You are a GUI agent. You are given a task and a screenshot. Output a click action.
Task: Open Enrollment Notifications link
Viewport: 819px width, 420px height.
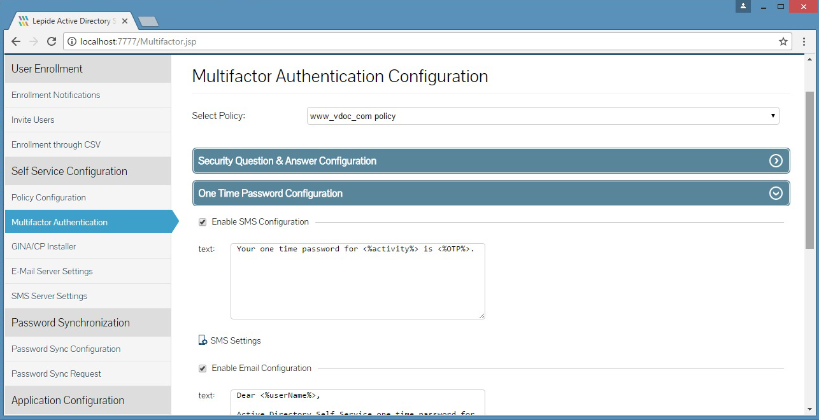pyautogui.click(x=55, y=95)
